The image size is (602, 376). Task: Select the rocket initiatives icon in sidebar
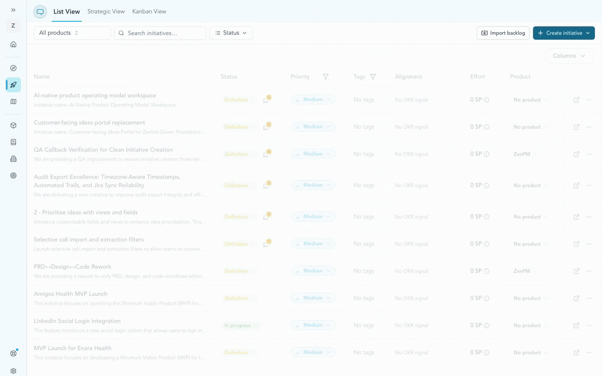pos(13,85)
